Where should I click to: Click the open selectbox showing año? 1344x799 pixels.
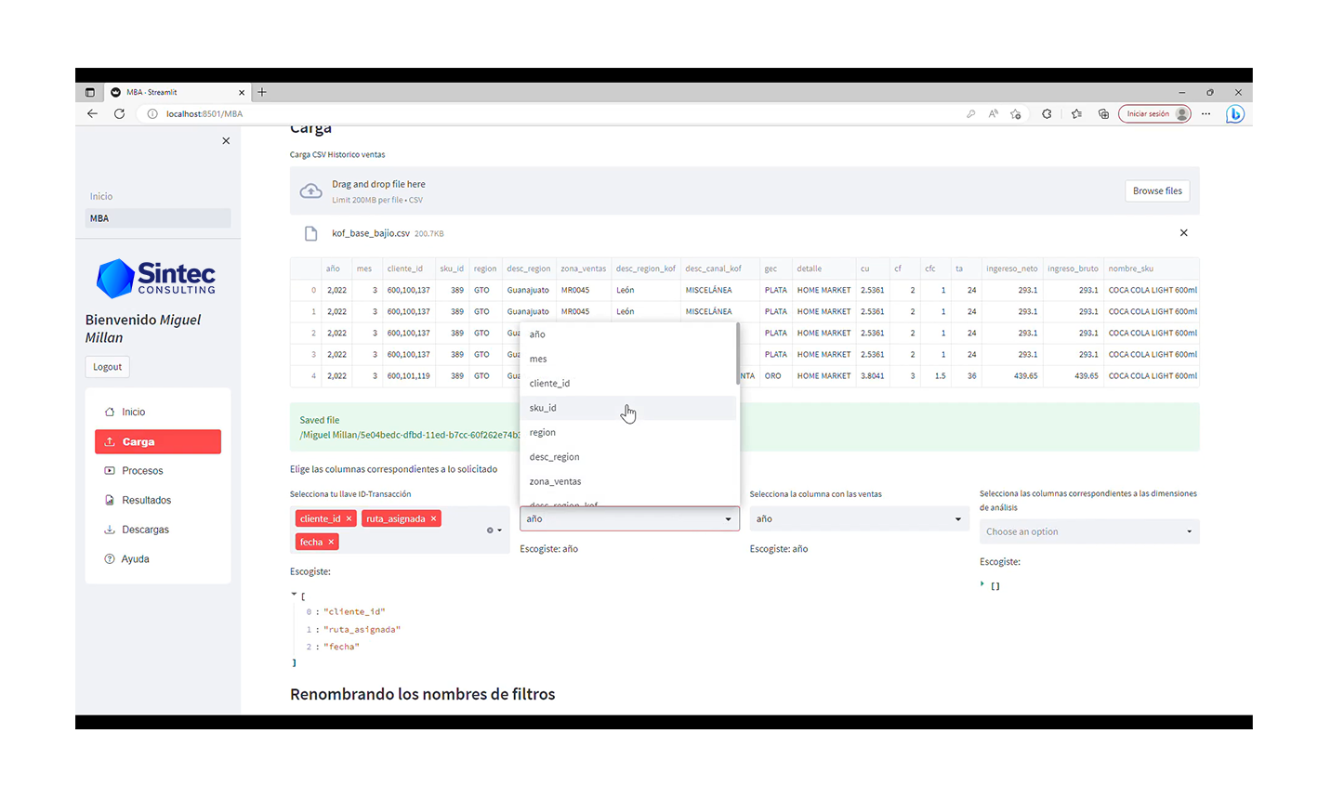click(x=629, y=518)
